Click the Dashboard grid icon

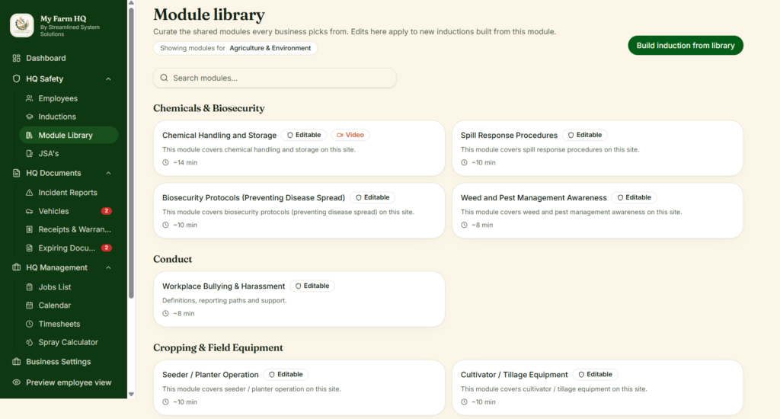17,58
